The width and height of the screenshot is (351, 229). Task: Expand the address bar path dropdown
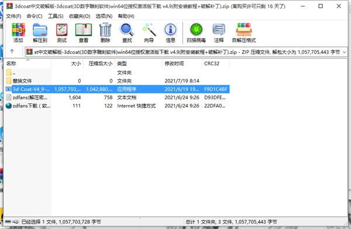coord(344,53)
